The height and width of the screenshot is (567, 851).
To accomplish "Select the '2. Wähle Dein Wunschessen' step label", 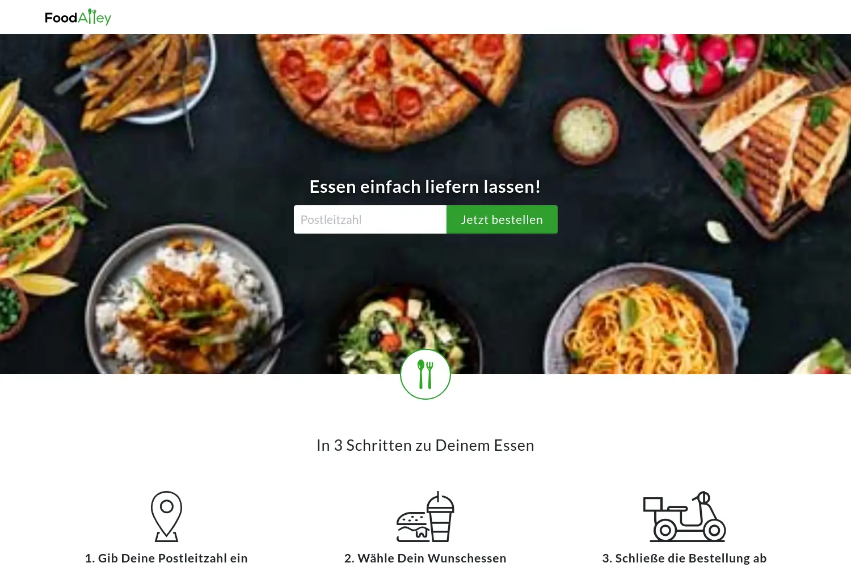I will 425,558.
